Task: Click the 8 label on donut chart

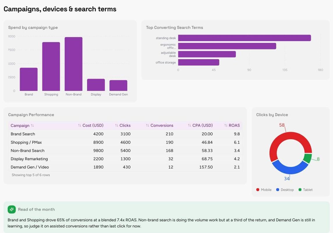Action: (318, 159)
